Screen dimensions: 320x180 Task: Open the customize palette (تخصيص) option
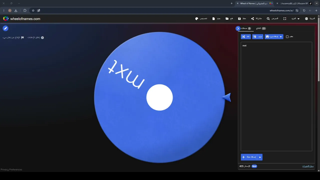[x=201, y=19]
